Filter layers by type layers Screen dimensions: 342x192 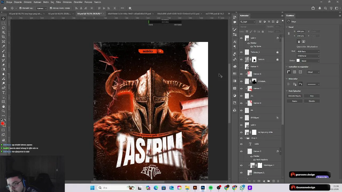pos(269,22)
